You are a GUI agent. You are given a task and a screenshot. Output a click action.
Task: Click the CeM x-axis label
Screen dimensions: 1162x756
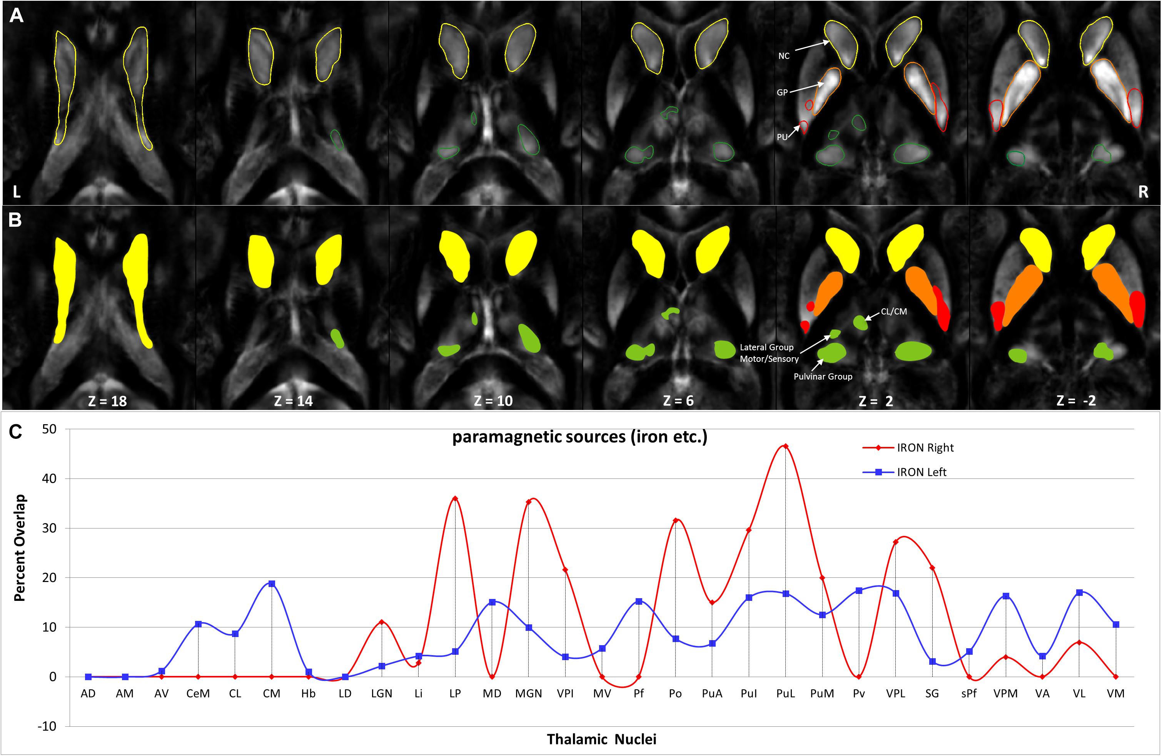point(198,694)
